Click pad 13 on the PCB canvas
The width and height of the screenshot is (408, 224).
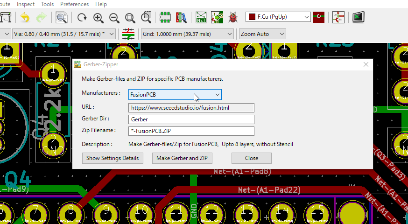pyautogui.click(x=246, y=214)
